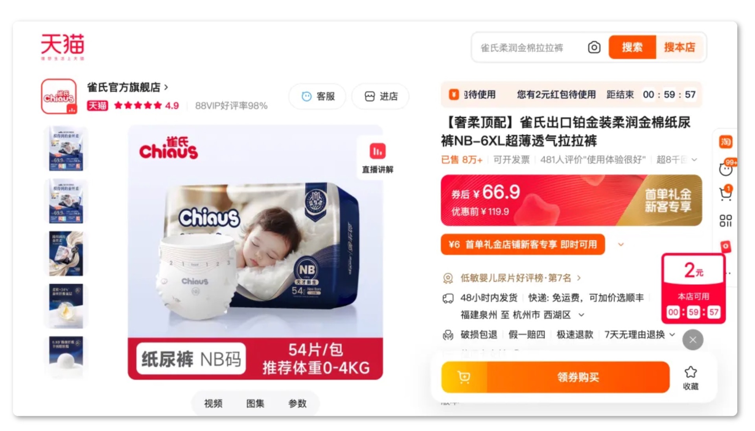
Task: Open the Tmall logo home link
Action: coord(63,47)
